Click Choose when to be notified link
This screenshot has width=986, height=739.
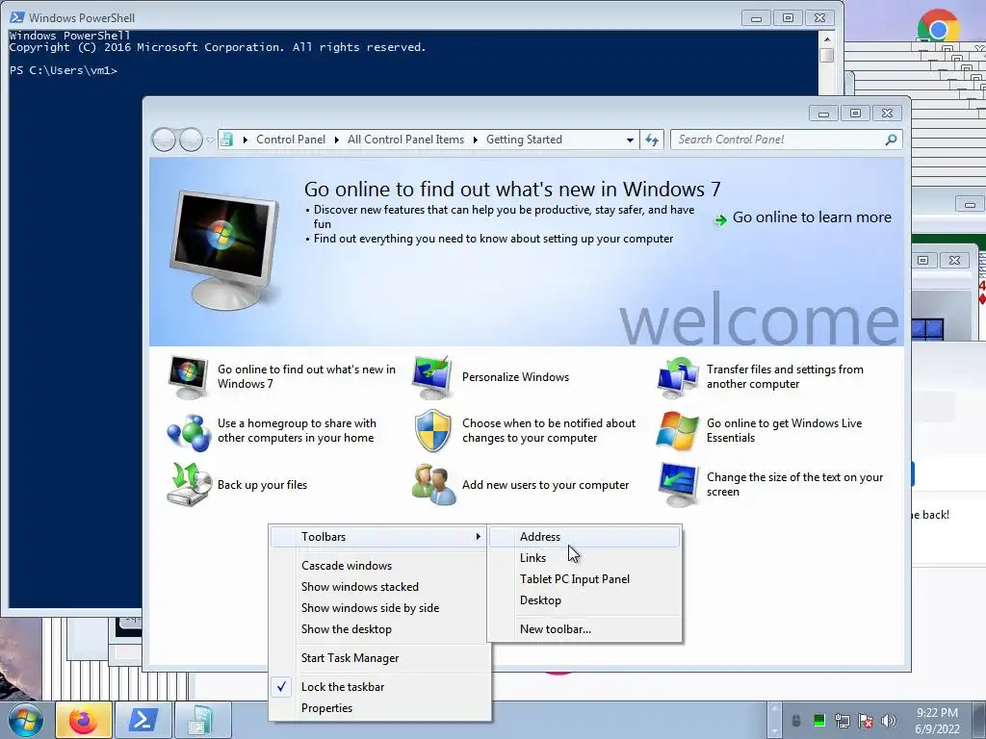549,430
